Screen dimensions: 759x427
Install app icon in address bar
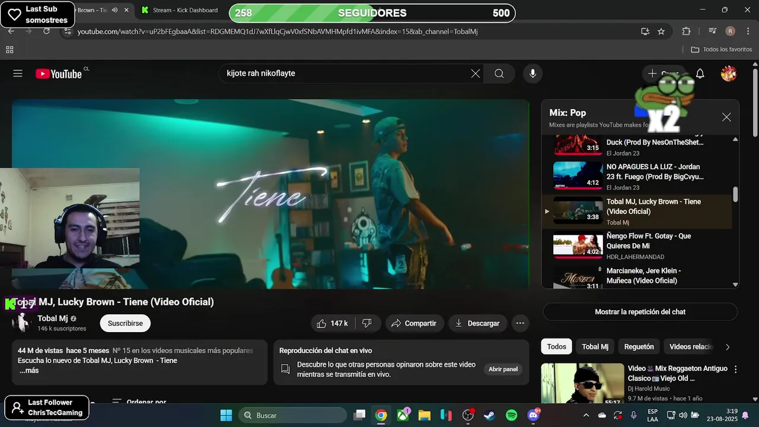click(645, 31)
